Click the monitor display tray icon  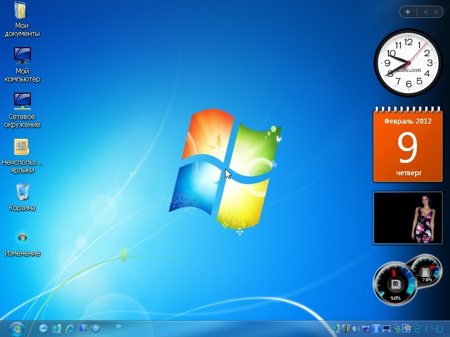(386, 329)
